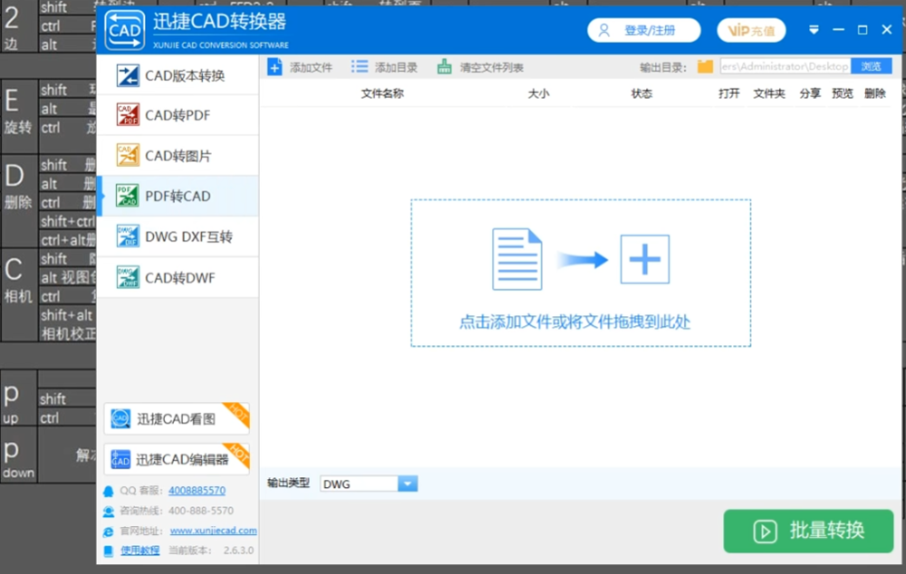The image size is (906, 574).
Task: Select CAD转PDF conversion mode
Action: point(178,116)
